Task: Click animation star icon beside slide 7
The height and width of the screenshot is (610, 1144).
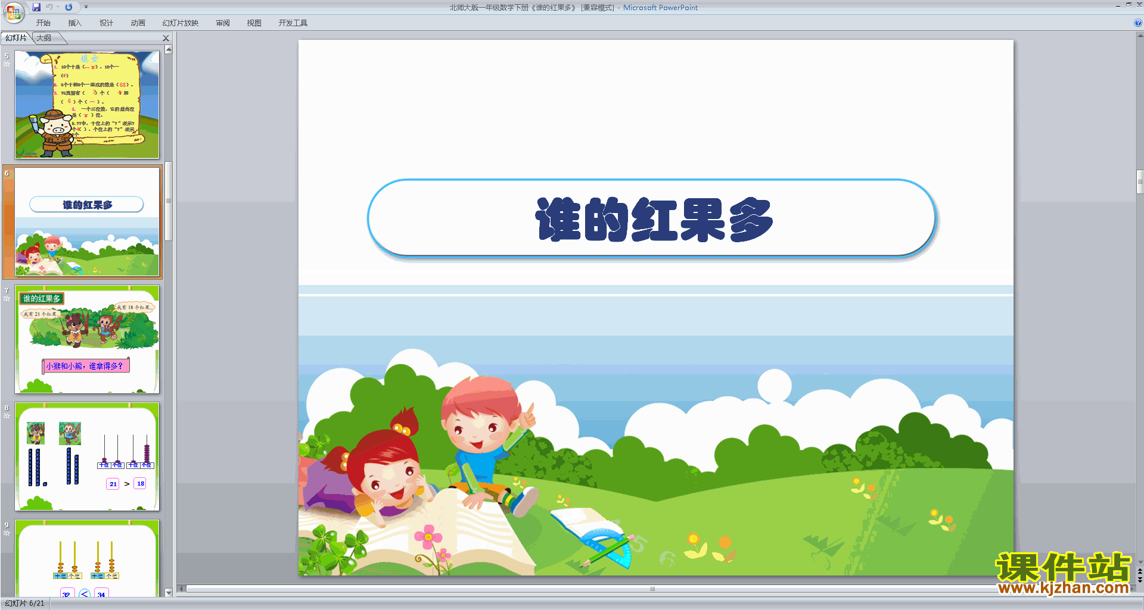Action: click(7, 298)
